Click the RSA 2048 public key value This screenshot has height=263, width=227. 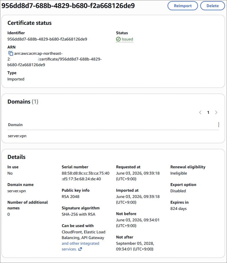click(x=70, y=197)
